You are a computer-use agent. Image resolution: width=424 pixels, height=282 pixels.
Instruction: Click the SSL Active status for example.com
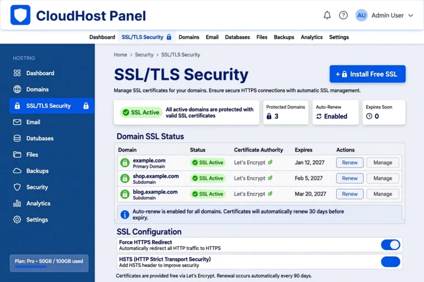(208, 162)
